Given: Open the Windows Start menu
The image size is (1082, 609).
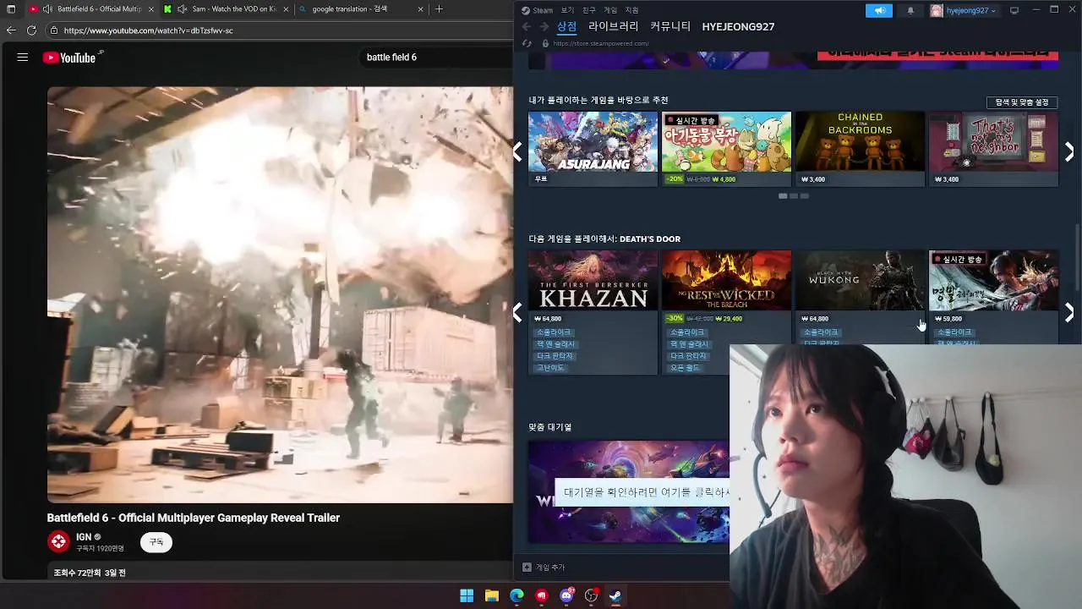Looking at the screenshot, I should point(467,595).
